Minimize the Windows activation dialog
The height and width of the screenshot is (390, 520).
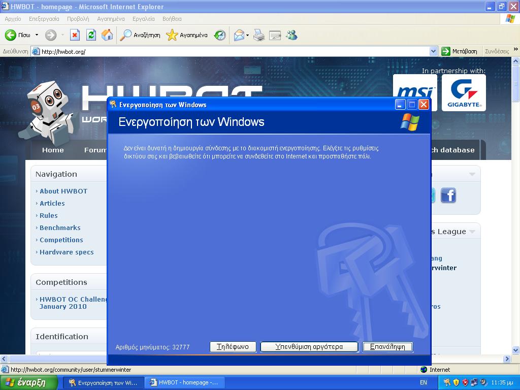pyautogui.click(x=400, y=105)
